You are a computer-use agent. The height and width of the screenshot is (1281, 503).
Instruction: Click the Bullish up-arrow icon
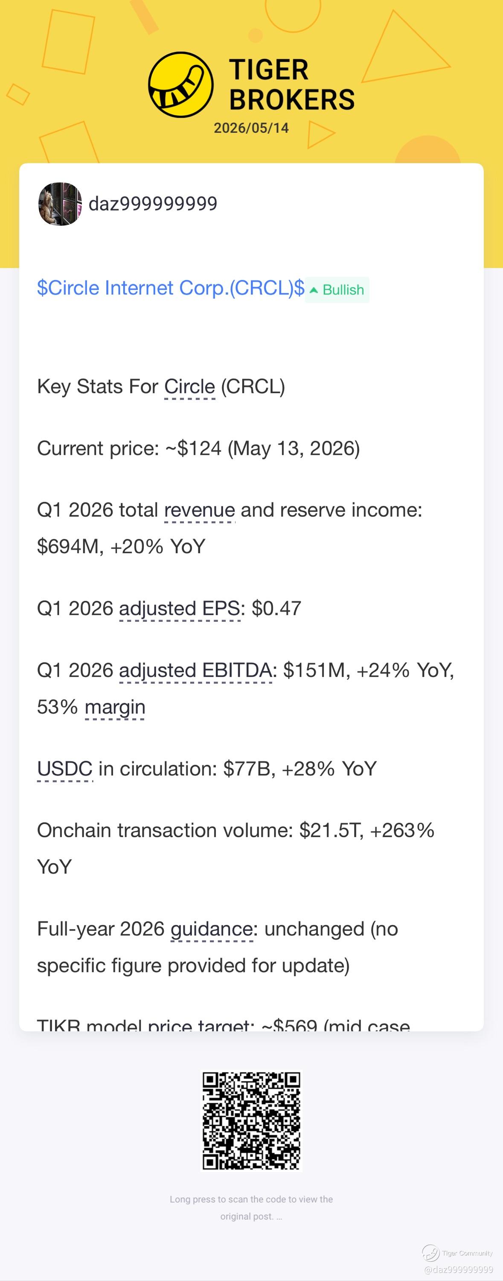point(314,290)
